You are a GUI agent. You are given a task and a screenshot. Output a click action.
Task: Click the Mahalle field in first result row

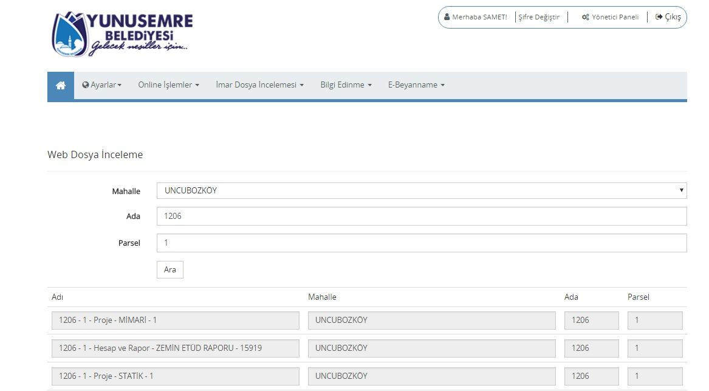(x=431, y=320)
